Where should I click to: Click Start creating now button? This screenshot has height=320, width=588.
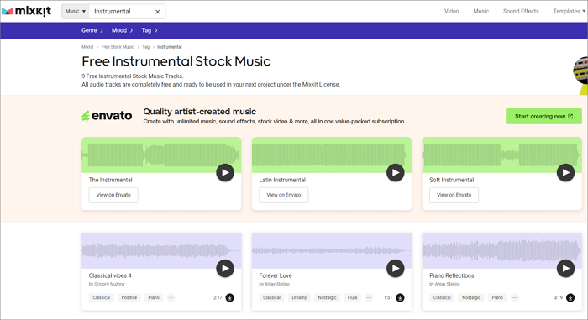543,116
